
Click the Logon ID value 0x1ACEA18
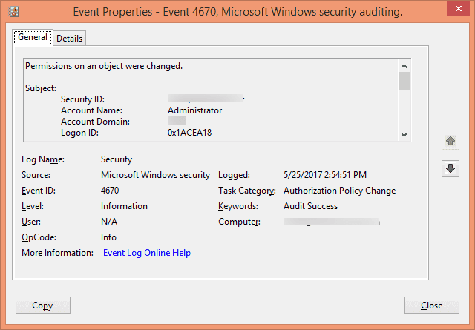(191, 133)
